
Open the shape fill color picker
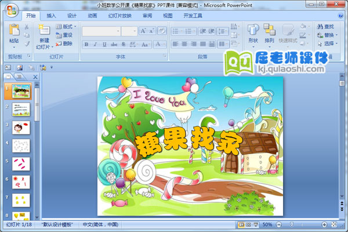click(x=304, y=27)
